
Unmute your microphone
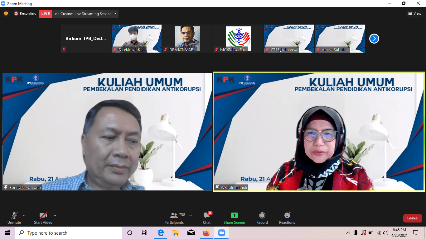point(14,218)
